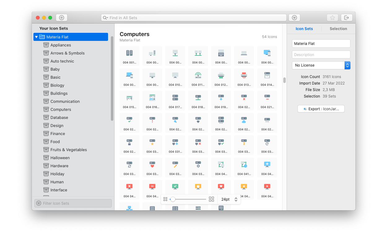Click the Export IconJar button
Screen dimensions: 387x240
pyautogui.click(x=321, y=109)
